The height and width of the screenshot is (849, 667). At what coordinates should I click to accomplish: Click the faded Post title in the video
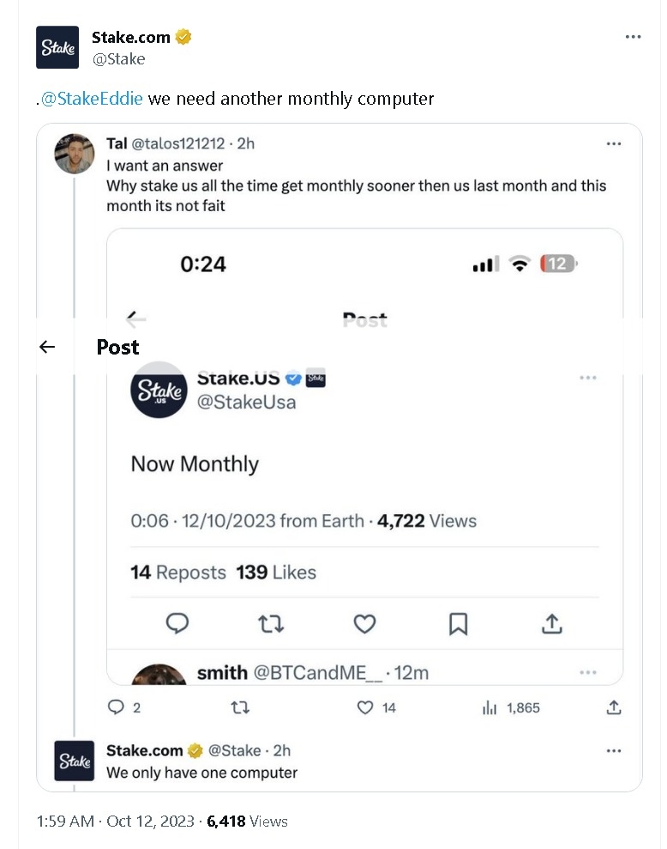364,319
